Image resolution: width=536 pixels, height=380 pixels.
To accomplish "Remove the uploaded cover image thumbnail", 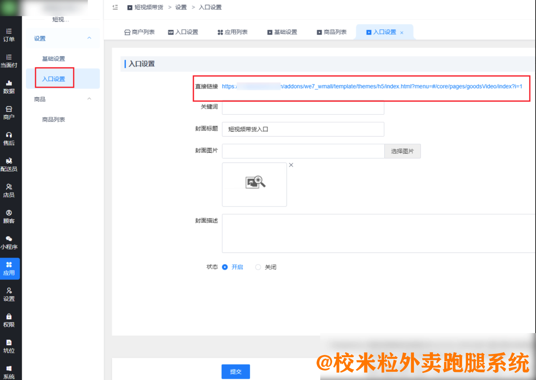I will click(x=291, y=165).
